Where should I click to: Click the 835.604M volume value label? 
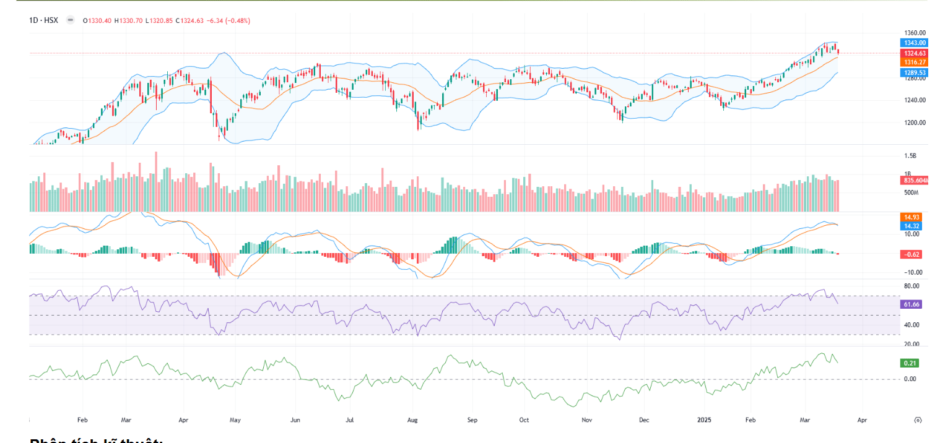(915, 180)
